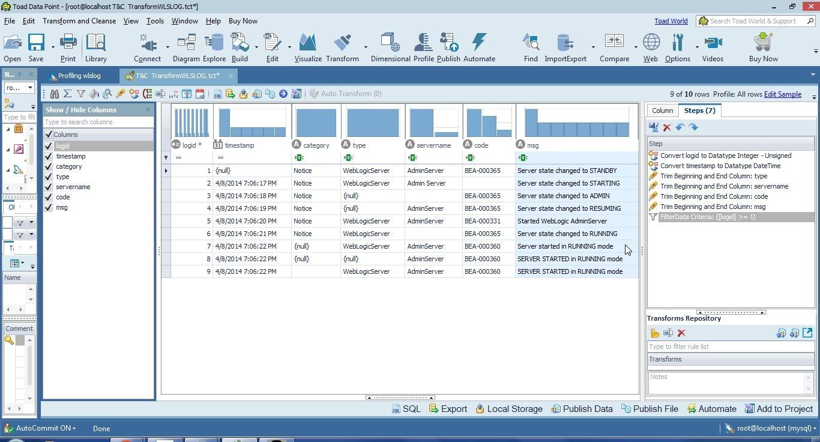The image size is (820, 442).
Task: Open the Profile tool
Action: click(423, 47)
